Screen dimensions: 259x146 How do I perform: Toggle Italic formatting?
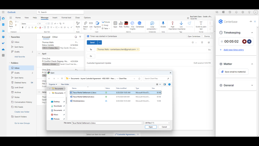(x=26, y=27)
